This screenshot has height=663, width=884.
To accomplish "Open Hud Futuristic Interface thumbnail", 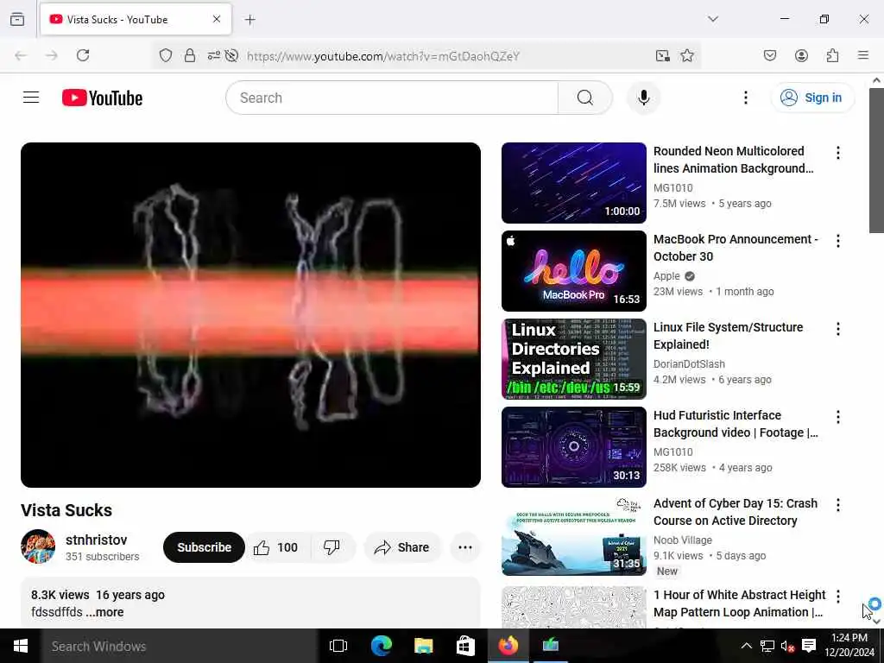I will point(574,446).
